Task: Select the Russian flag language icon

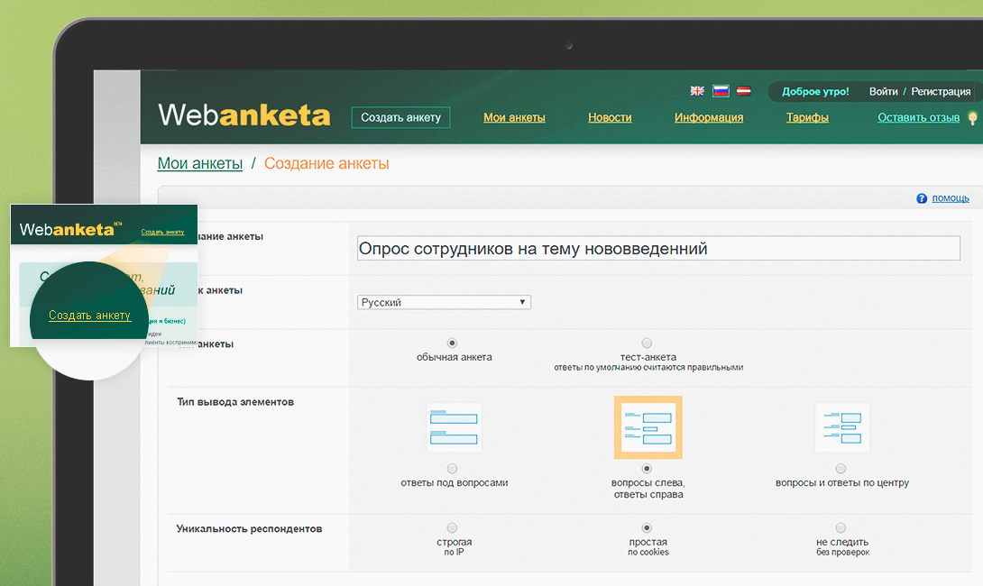Action: point(721,91)
